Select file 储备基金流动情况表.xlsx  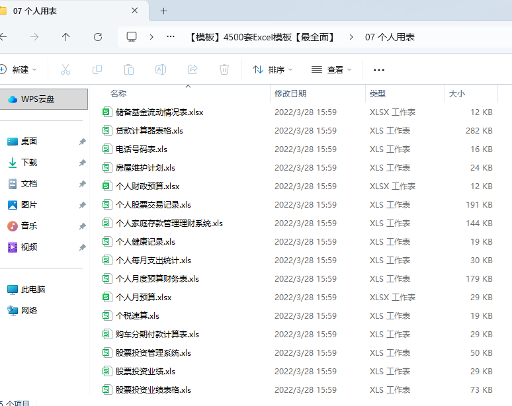(x=159, y=112)
